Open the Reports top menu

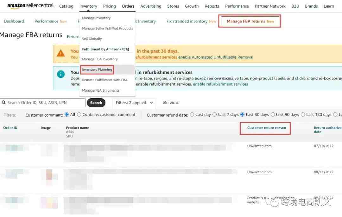[x=212, y=6]
